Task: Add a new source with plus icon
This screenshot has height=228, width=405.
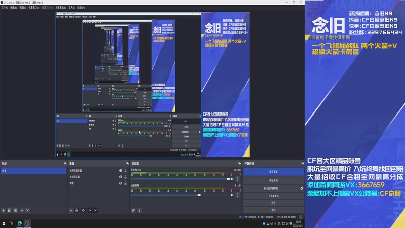Action: (71, 210)
